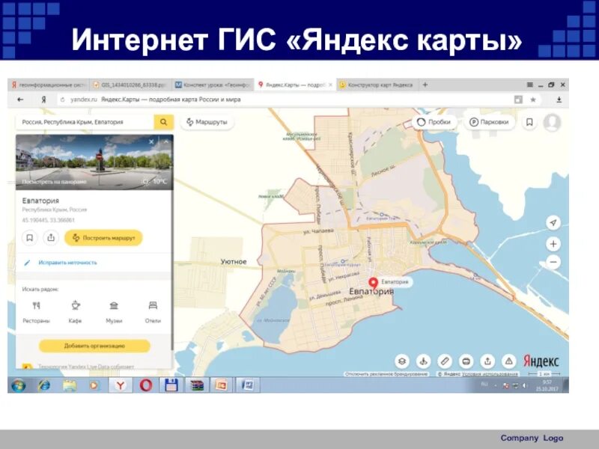Click address bar star bookmark icon
Viewport: 599px width, 449px height.
click(533, 100)
